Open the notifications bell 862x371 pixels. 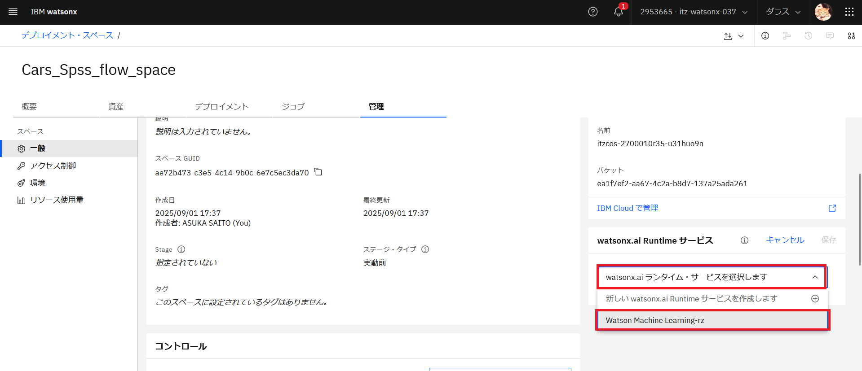click(619, 12)
